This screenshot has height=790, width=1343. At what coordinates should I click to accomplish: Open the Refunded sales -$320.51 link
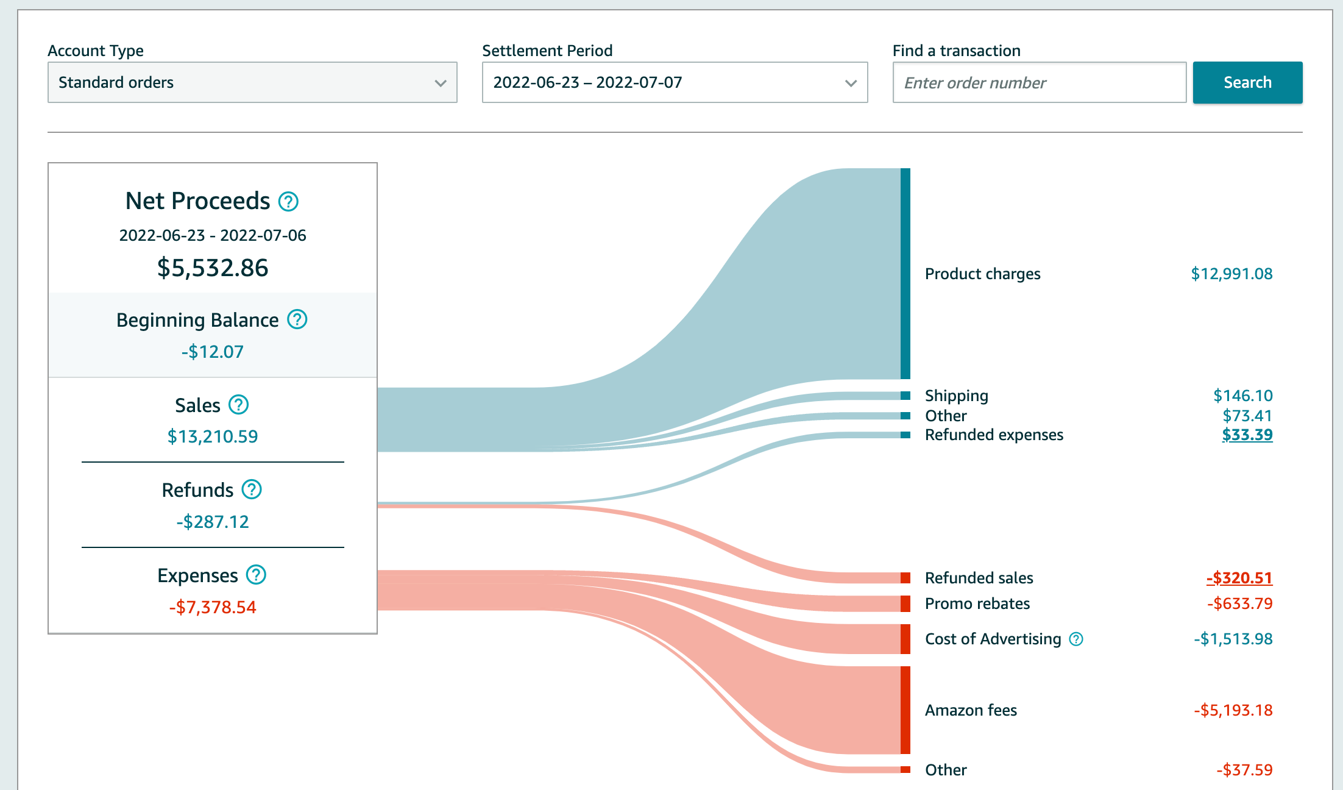[x=1240, y=577]
